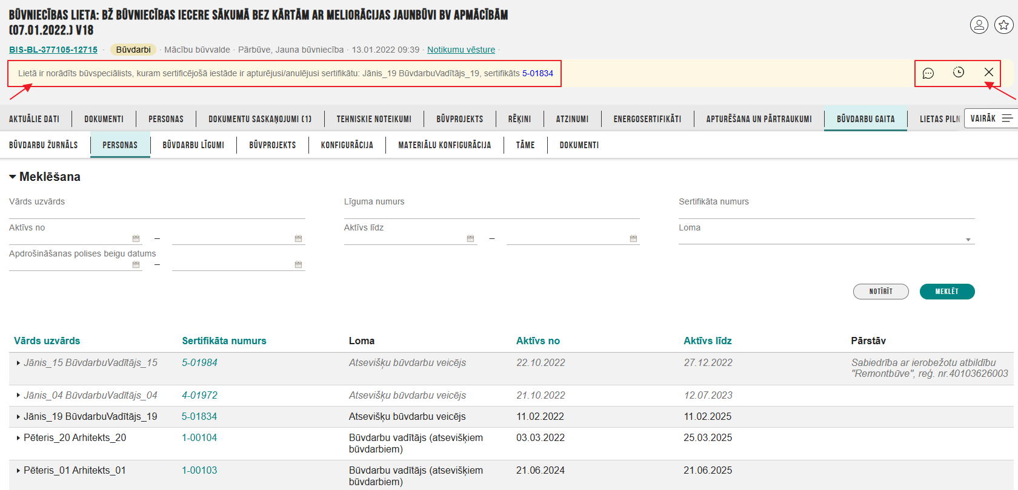The height and width of the screenshot is (490, 1018).
Task: Expand row Jānis_04 BūvdarbuVadītājs_04
Action: (x=18, y=396)
